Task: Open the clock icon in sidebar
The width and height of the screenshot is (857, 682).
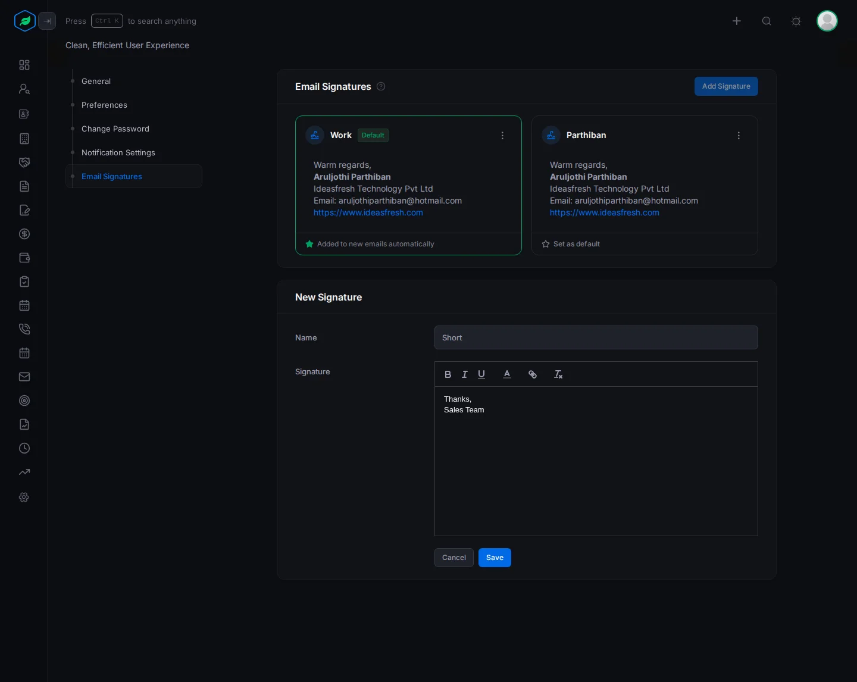Action: [24, 448]
